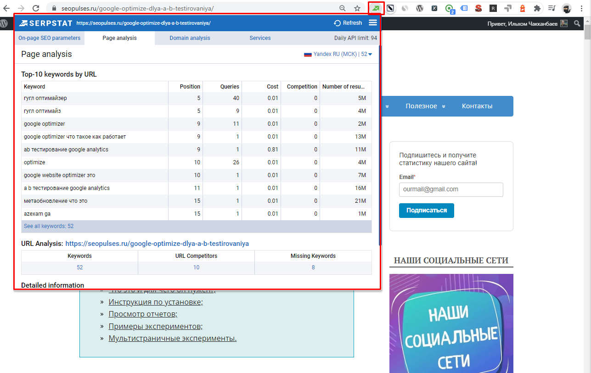
Task: Click the WordPress extension icon in toolbar
Action: click(x=420, y=8)
